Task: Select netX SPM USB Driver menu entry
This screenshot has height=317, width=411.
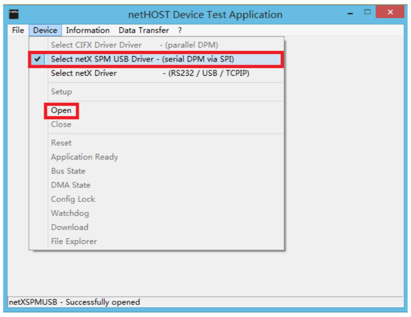Action: 156,59
